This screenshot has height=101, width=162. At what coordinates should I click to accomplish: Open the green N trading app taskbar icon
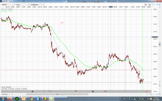pos(51,99)
